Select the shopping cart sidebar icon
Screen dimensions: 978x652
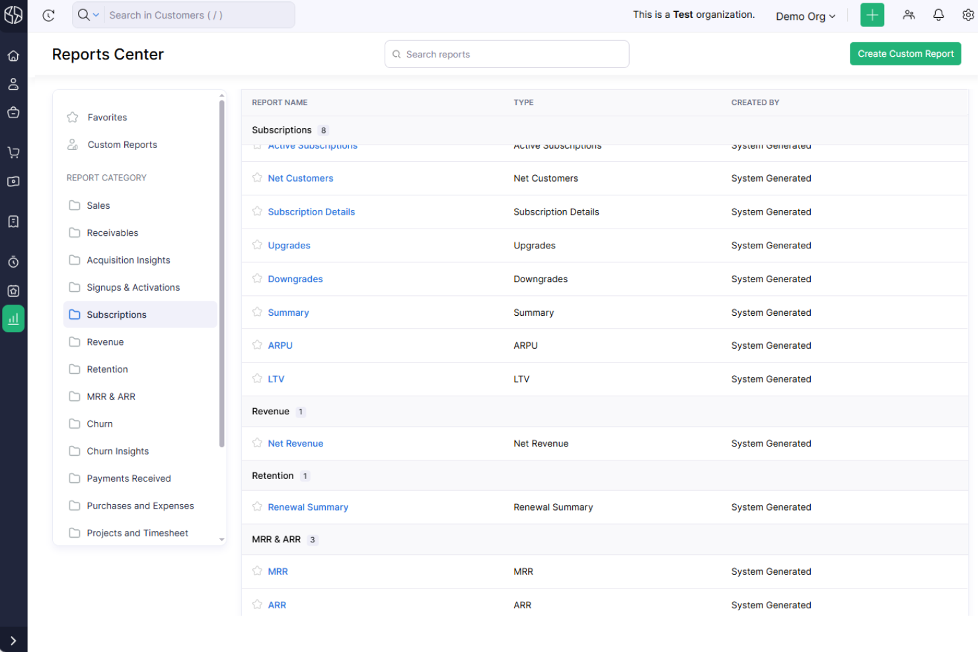coord(13,152)
